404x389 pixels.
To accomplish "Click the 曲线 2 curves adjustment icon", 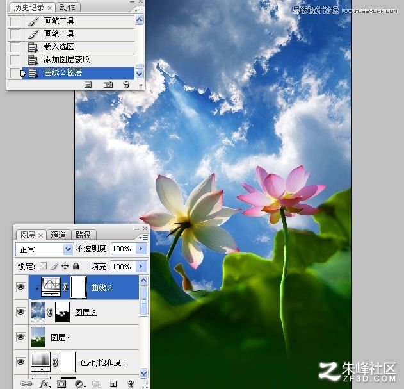I will tap(51, 287).
